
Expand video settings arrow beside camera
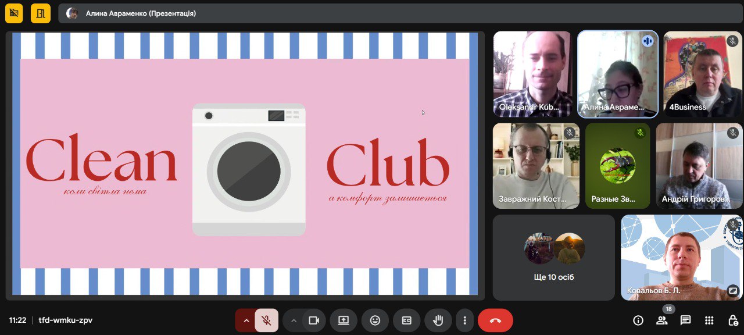294,320
